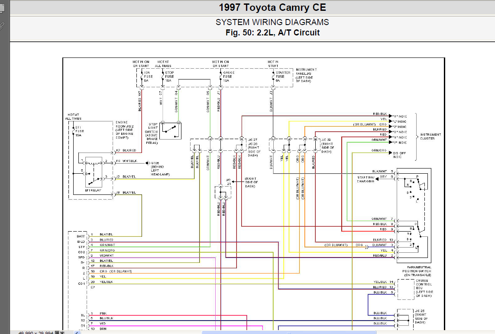Click the F9 WHT/BLK connector label
Image resolution: width=495 pixels, height=334 pixels.
tap(126, 161)
